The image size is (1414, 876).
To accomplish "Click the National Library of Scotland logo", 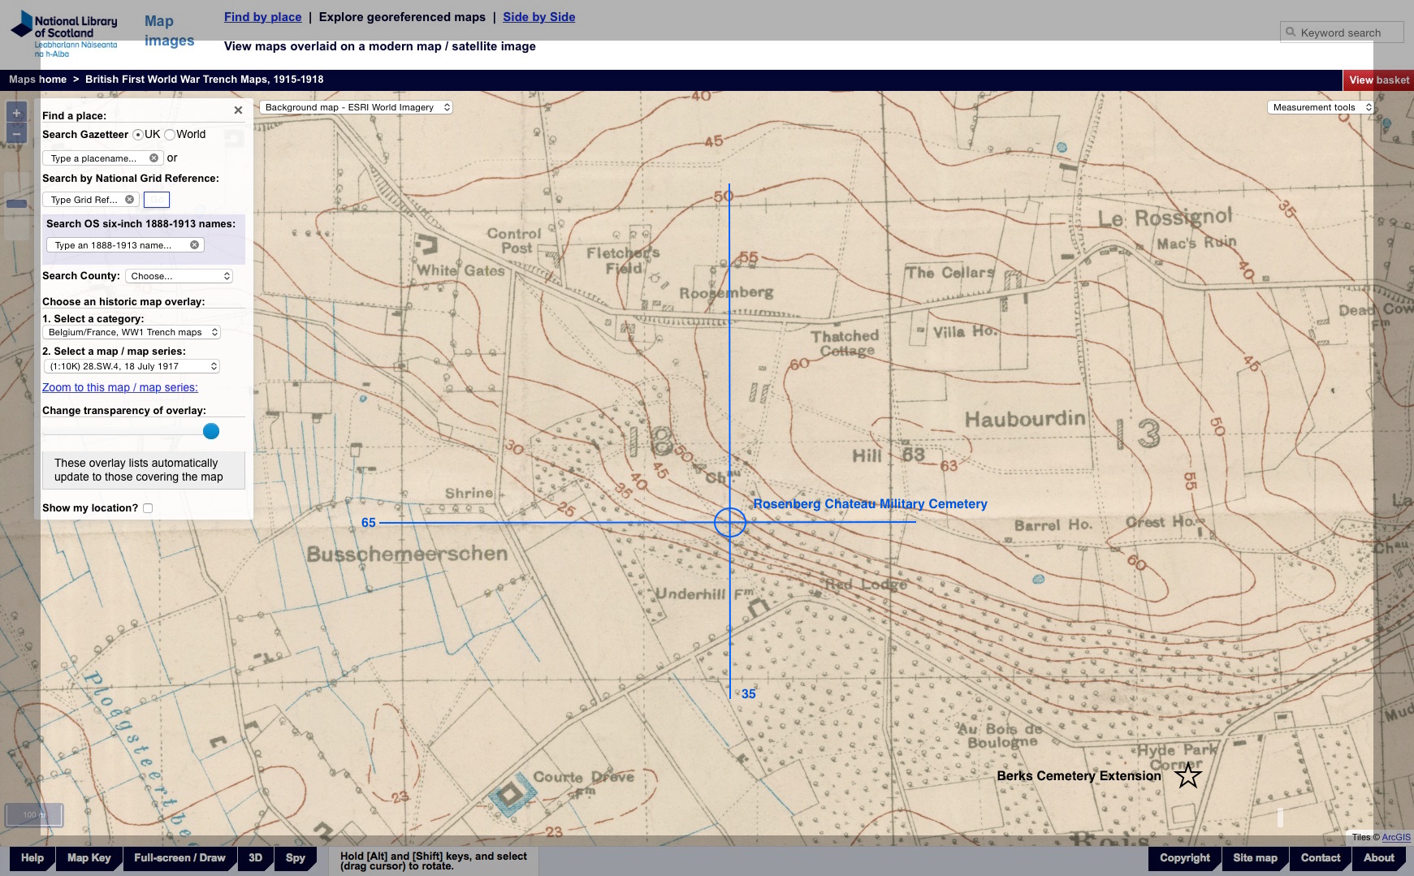I will coord(64,33).
